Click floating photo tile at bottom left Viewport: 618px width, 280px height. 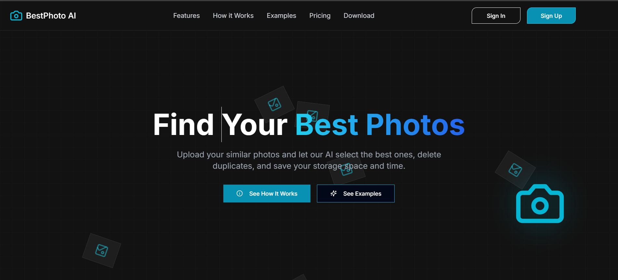pos(101,250)
